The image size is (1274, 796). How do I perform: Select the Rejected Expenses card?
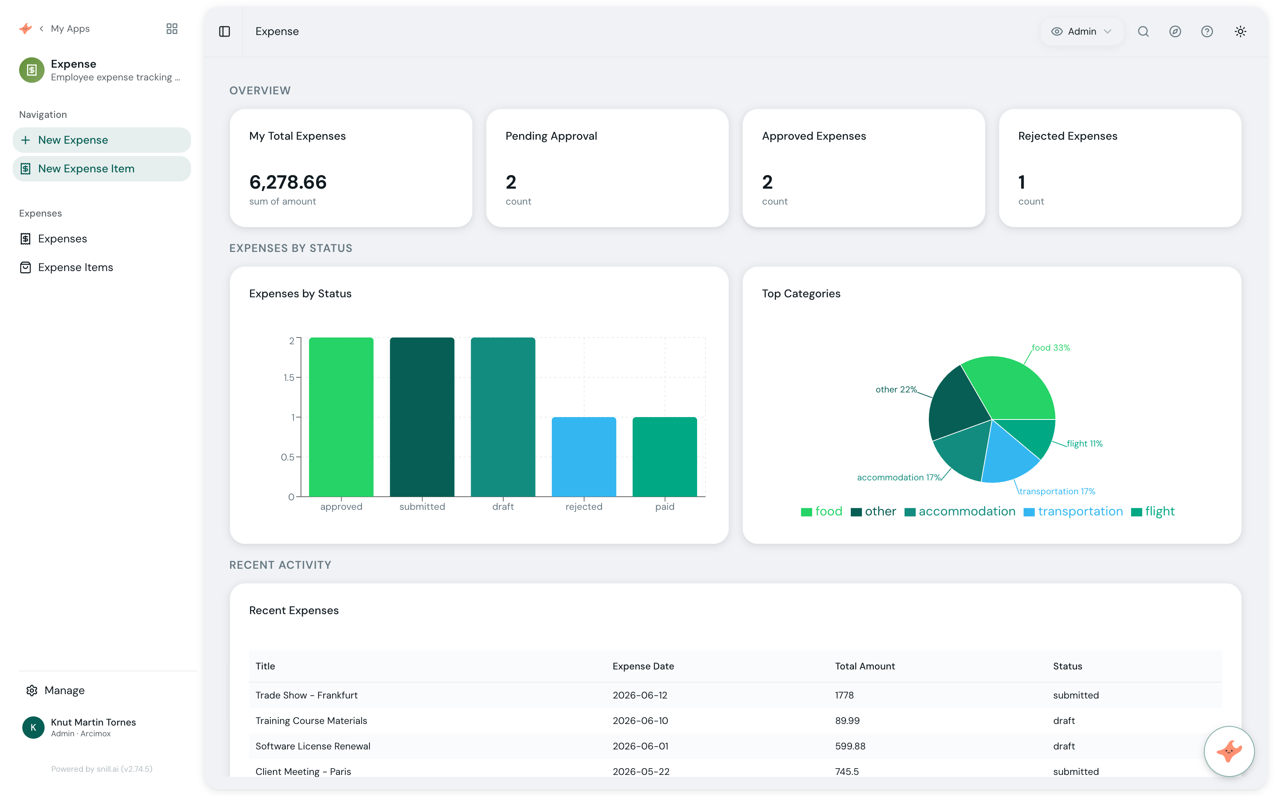coord(1120,168)
